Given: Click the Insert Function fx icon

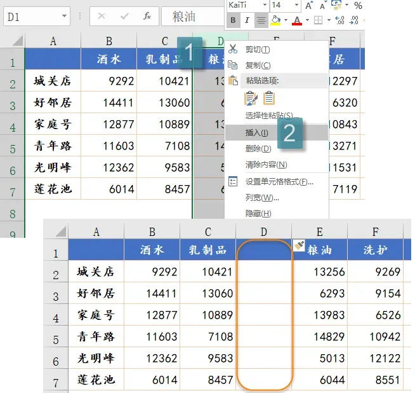Looking at the screenshot, I should click(x=147, y=17).
